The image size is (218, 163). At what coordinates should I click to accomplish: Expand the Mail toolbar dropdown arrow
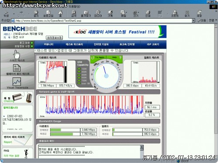126,12
